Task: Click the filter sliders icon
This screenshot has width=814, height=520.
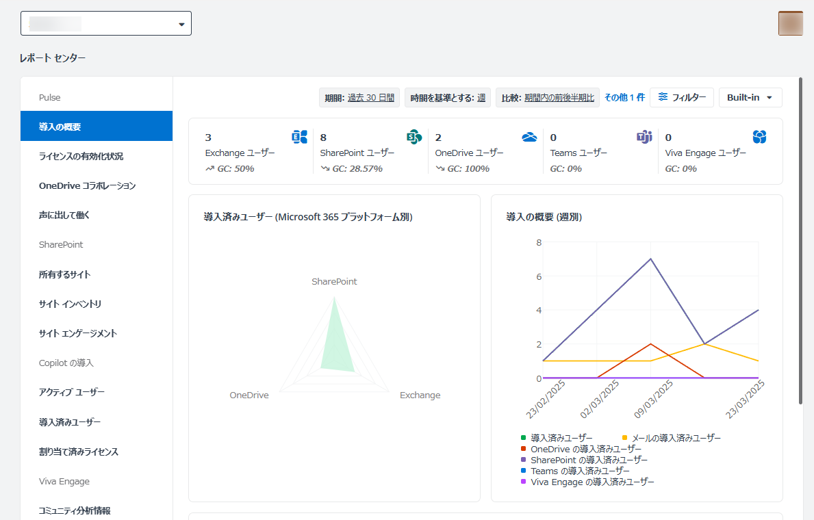Action: pos(663,97)
